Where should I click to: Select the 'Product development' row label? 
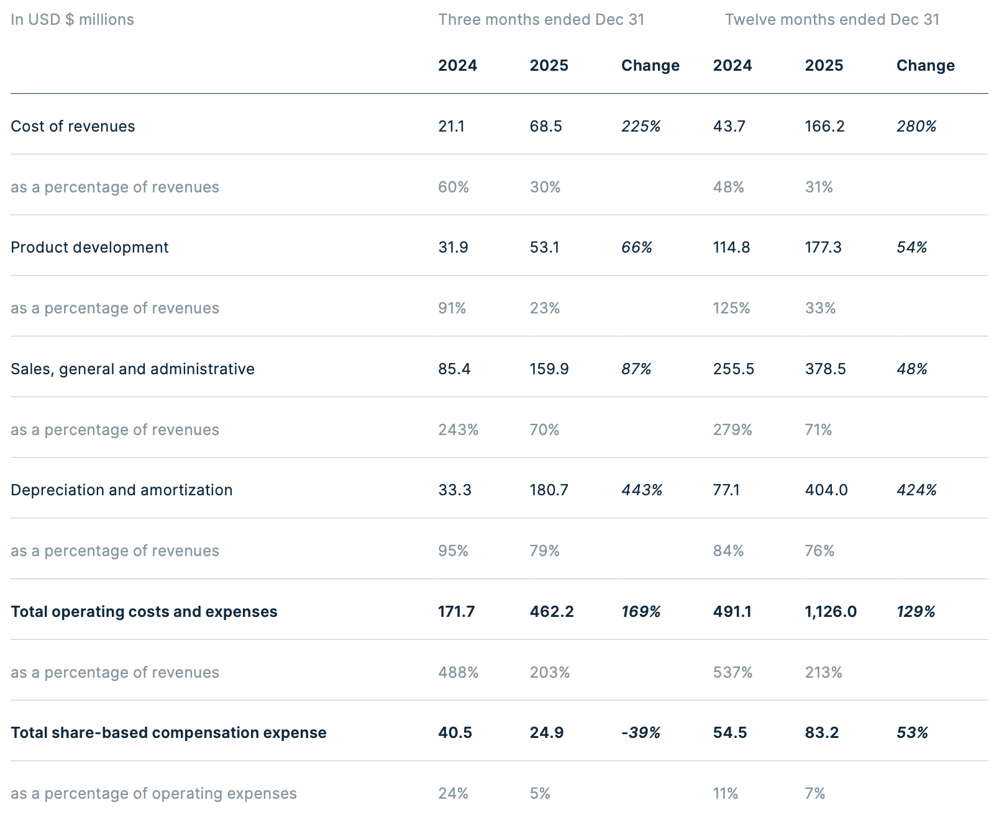pyautogui.click(x=89, y=247)
